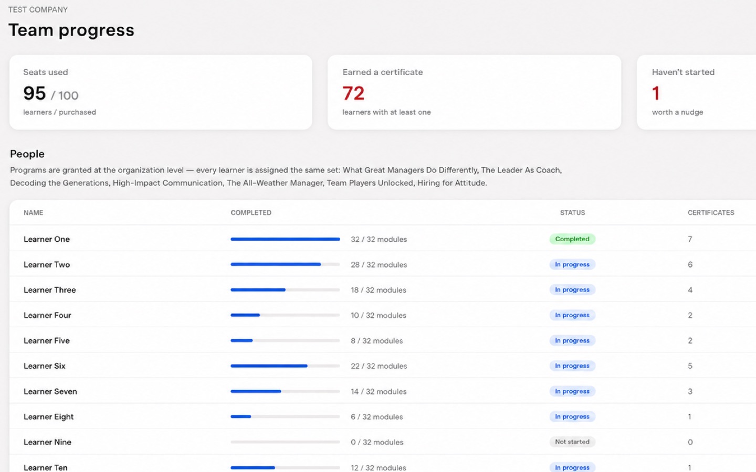This screenshot has height=472, width=756.
Task: Select the name Learner Two
Action: pyautogui.click(x=47, y=264)
